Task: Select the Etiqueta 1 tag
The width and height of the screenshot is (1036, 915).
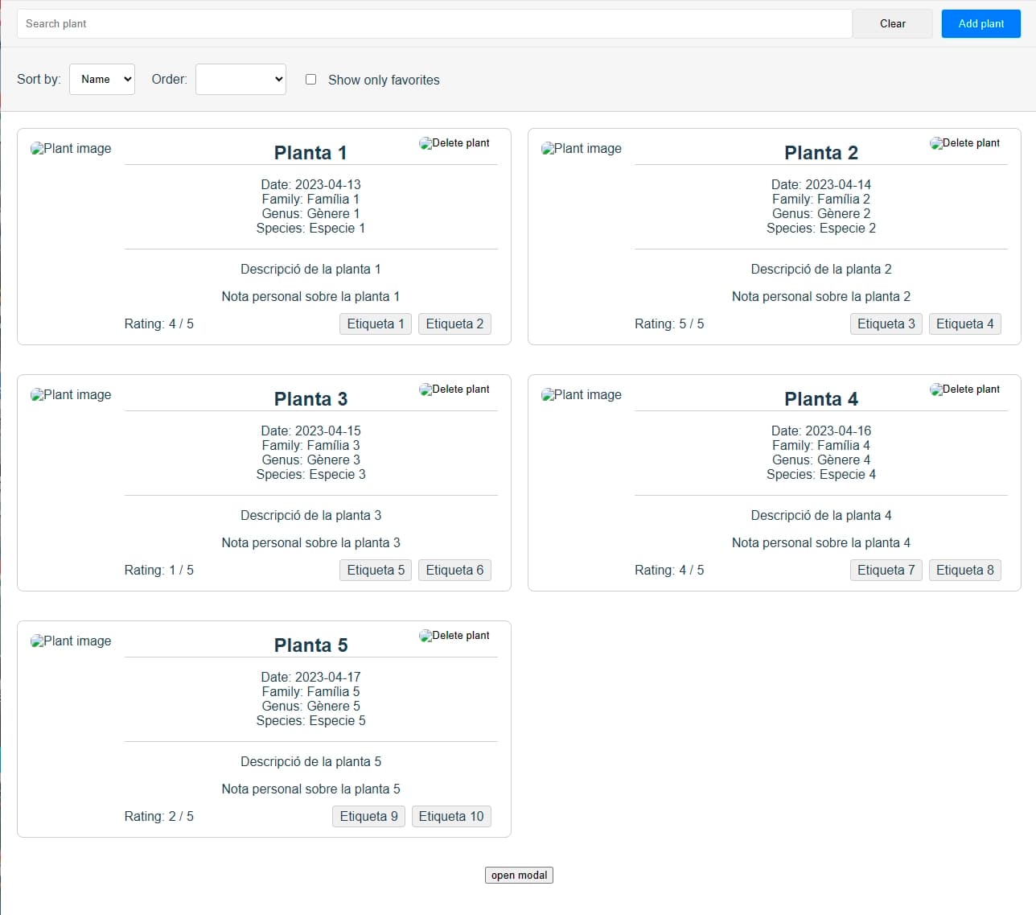Action: click(376, 324)
